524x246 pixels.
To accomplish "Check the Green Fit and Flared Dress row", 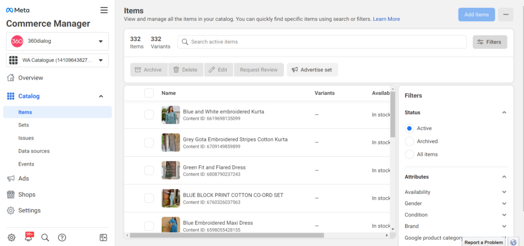I will coord(149,170).
